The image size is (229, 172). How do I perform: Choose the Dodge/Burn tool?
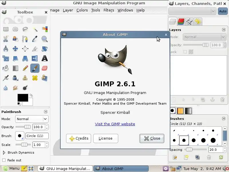[25, 88]
